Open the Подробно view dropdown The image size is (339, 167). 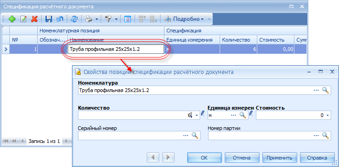click(184, 19)
